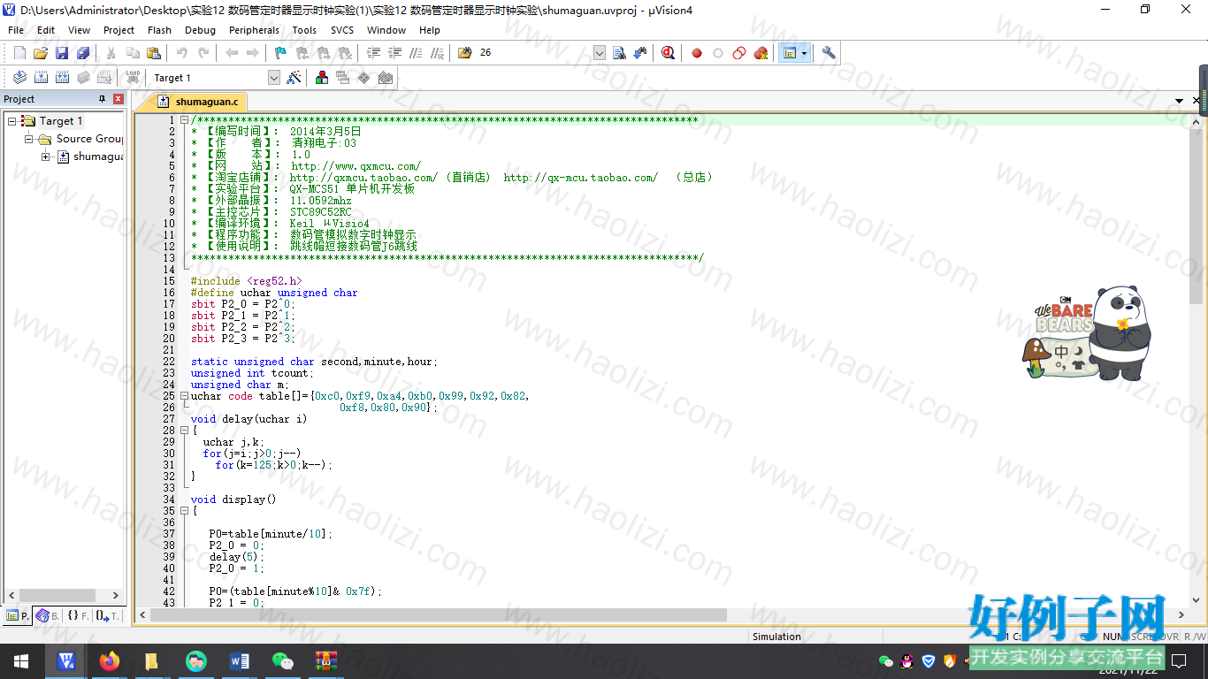Toggle auto-hide pin of Project panel

point(103,99)
